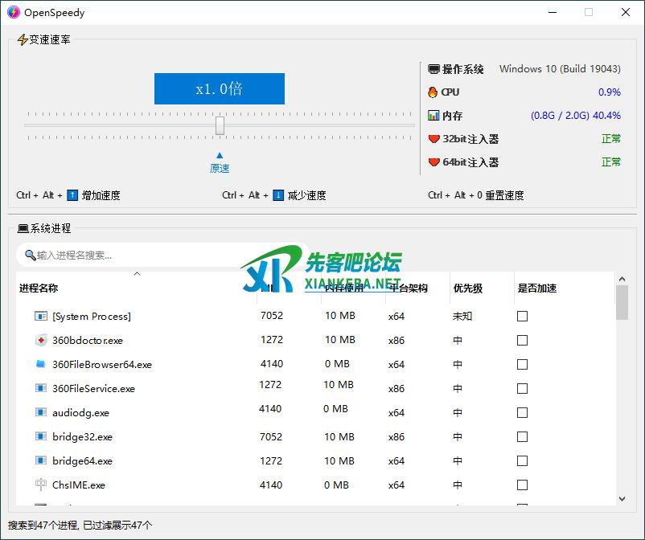This screenshot has height=540, width=645.
Task: Click the ChsIME.exe process icon
Action: (x=41, y=485)
